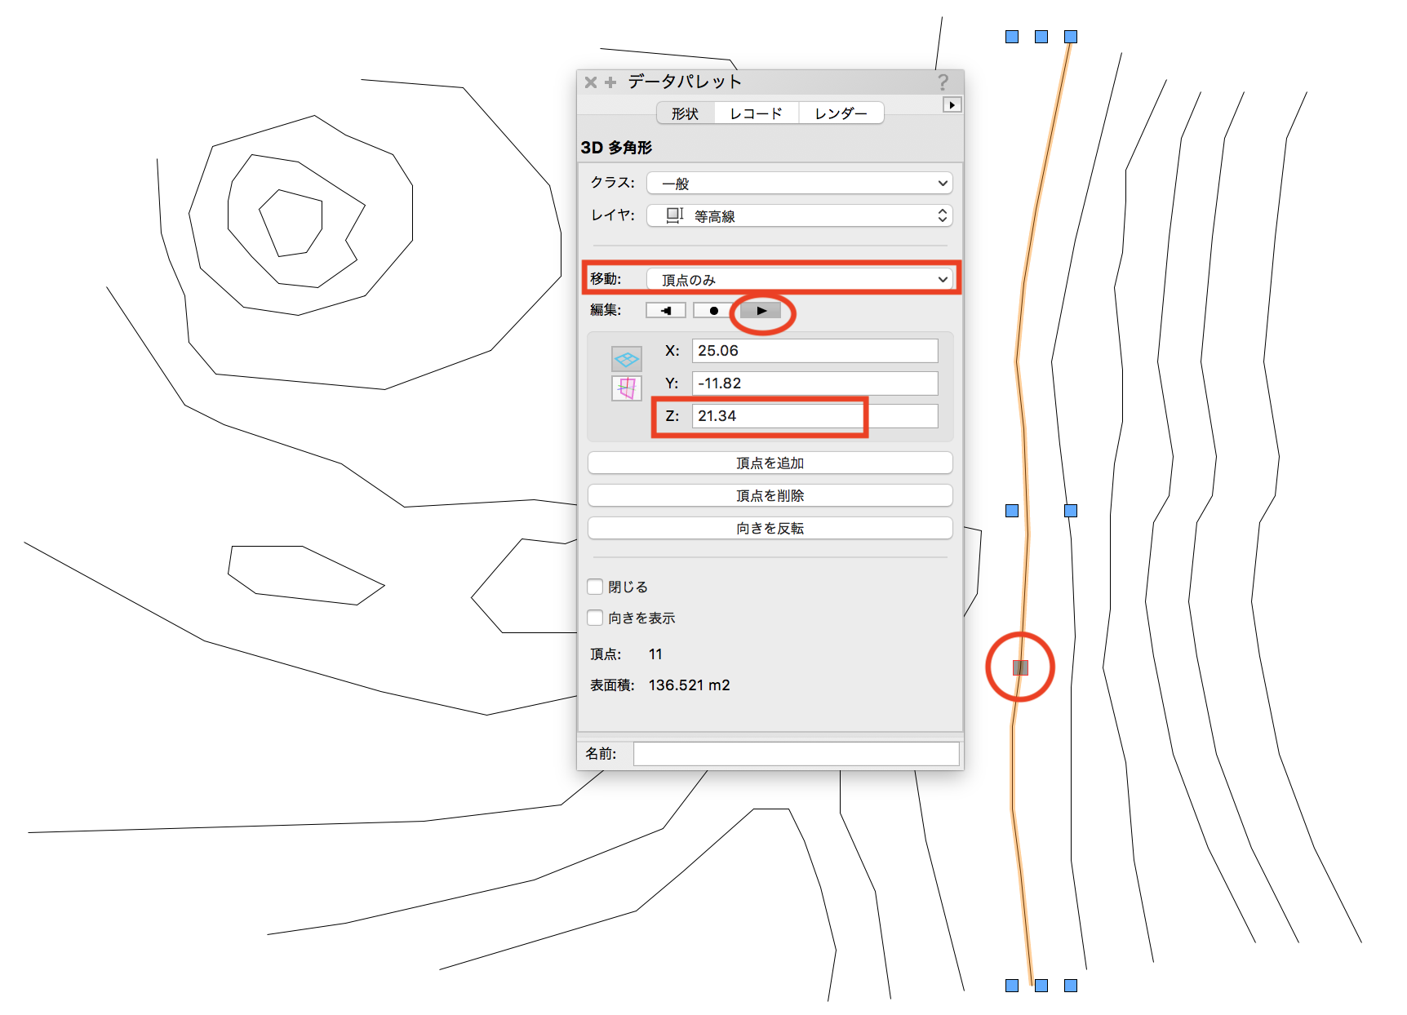Click the previous vertex arrow button
The width and height of the screenshot is (1407, 1015).
[665, 311]
